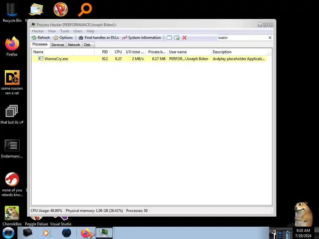
Task: Open the ChomikBox desktop icon
Action: 12,216
